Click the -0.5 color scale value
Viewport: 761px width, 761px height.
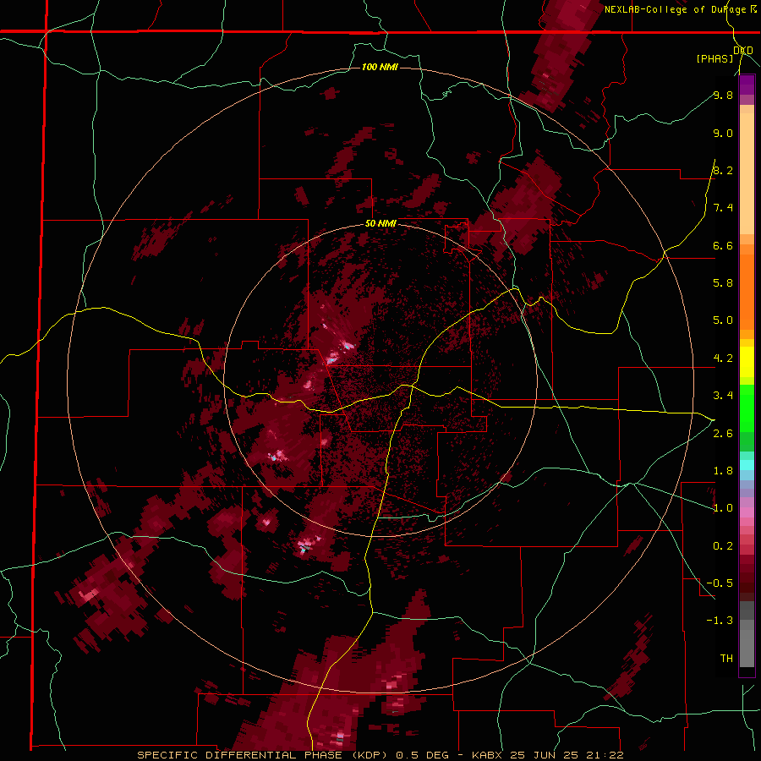click(720, 583)
